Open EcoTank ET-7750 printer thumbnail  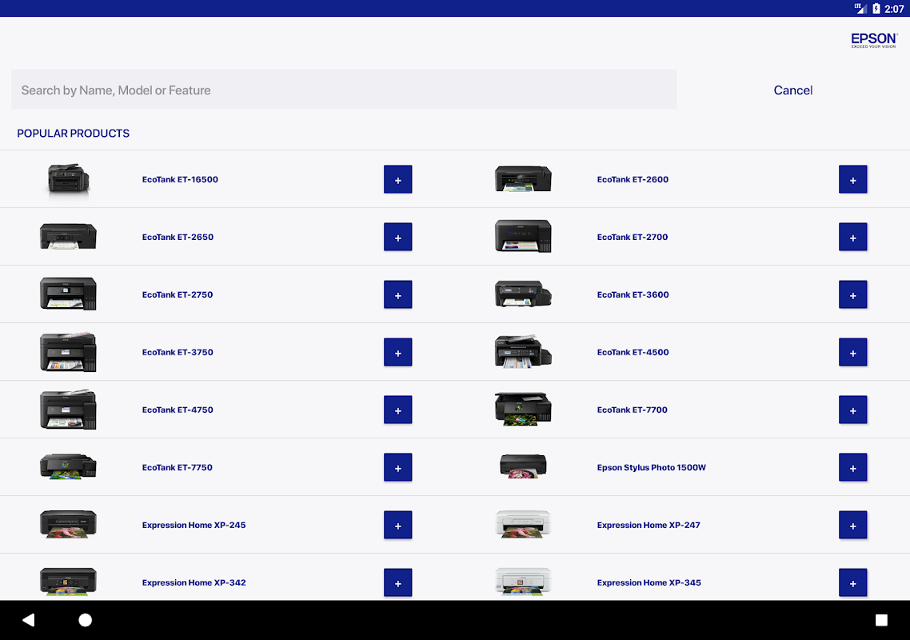pos(68,467)
